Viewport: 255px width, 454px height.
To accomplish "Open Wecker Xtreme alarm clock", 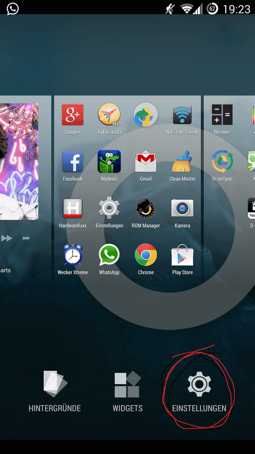I will [73, 260].
